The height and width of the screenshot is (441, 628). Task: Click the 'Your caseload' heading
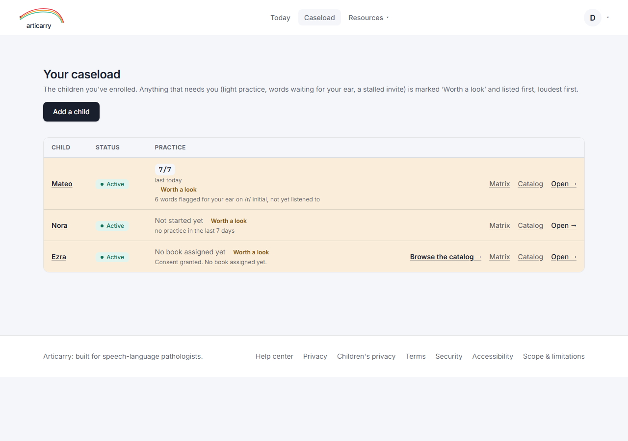82,74
